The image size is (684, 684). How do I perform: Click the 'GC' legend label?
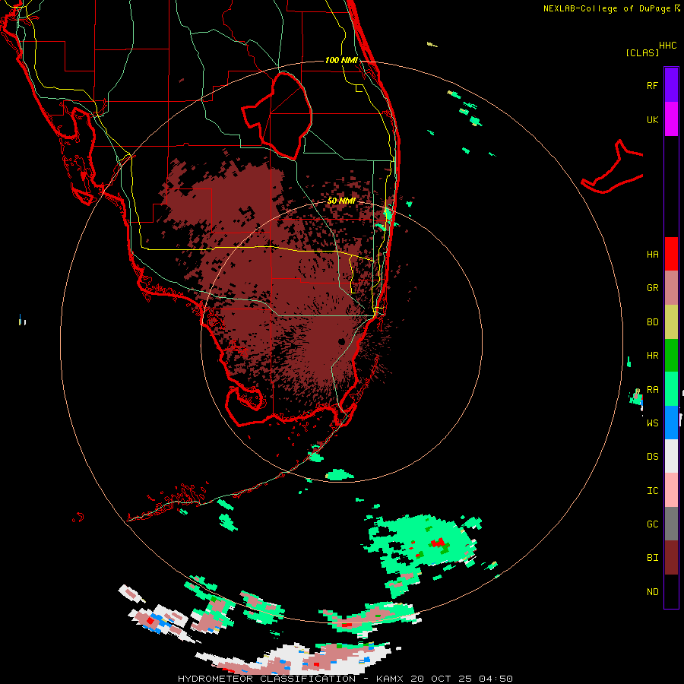[x=652, y=524]
